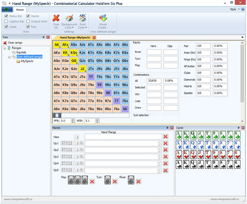This screenshot has height=204, width=247.
Task: Pick the Ten of clubs card
Action: [208, 135]
